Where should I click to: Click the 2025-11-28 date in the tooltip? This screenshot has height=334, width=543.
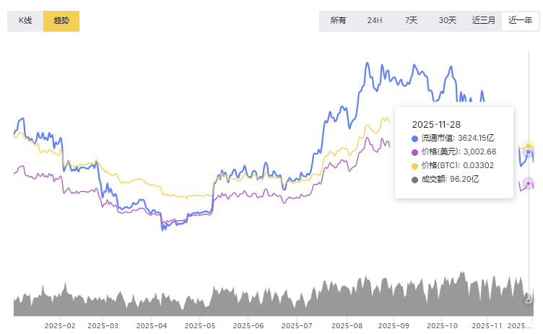[435, 124]
